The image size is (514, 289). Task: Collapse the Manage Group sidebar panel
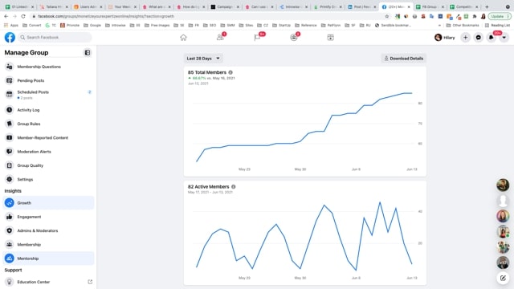click(x=88, y=52)
